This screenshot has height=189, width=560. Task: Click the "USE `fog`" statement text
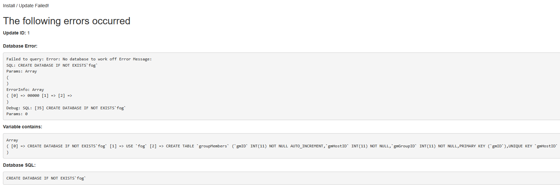coord(136,146)
